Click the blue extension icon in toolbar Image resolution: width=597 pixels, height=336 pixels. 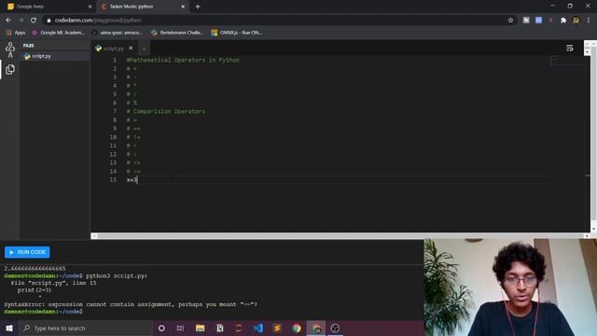tap(539, 21)
